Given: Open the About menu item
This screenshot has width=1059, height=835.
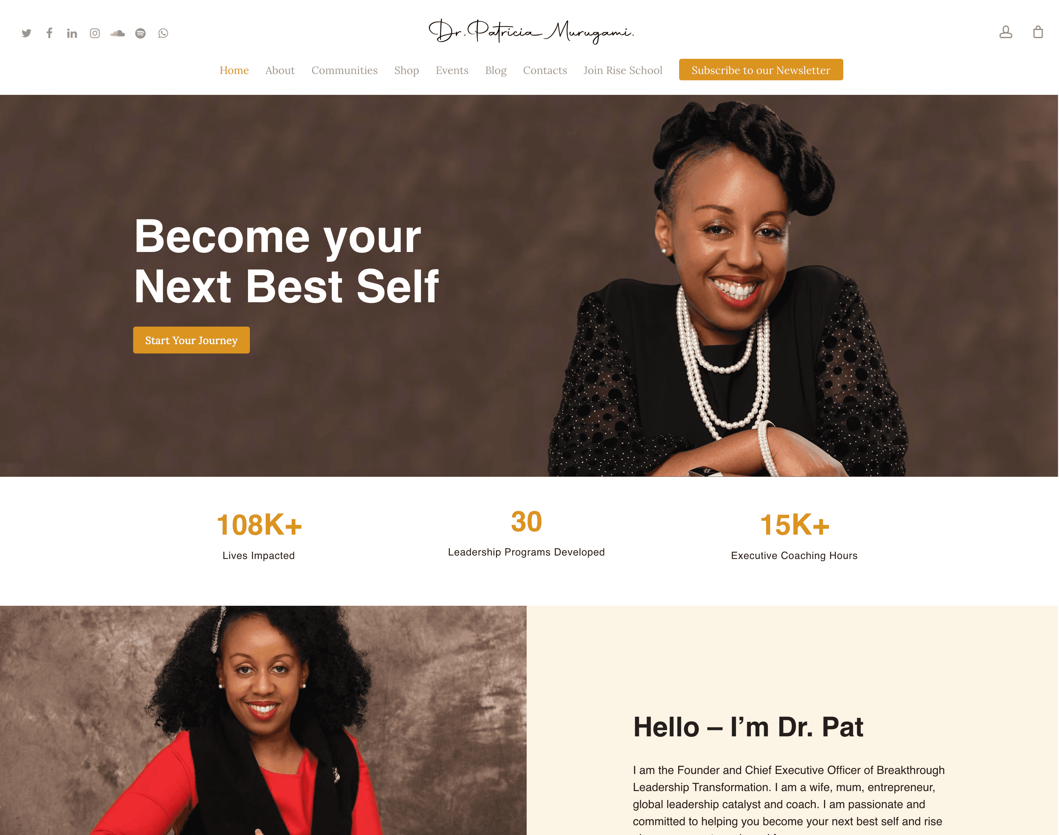Looking at the screenshot, I should click(x=280, y=71).
